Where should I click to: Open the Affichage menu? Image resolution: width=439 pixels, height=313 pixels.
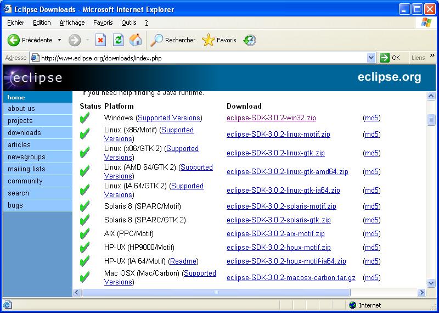coord(72,23)
